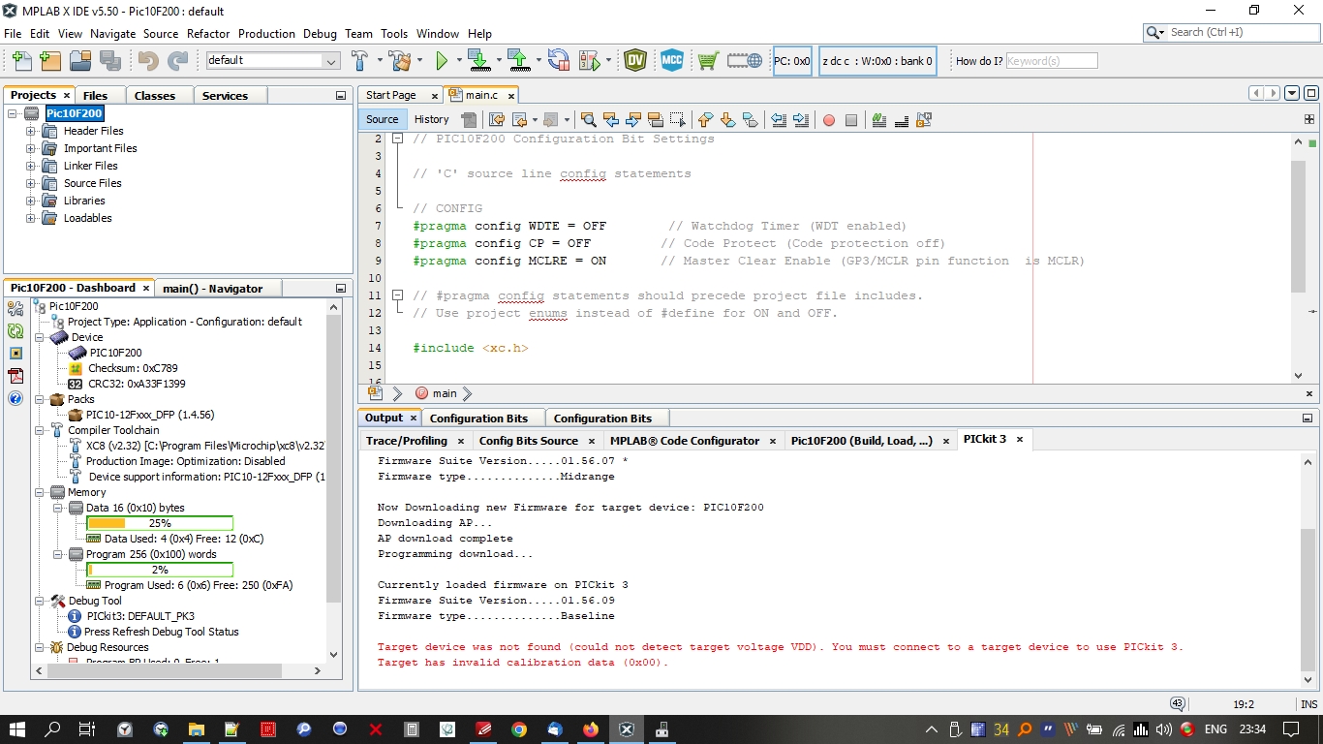
Task: Open dropdown arrow beside Build hammer icon
Action: pos(378,61)
